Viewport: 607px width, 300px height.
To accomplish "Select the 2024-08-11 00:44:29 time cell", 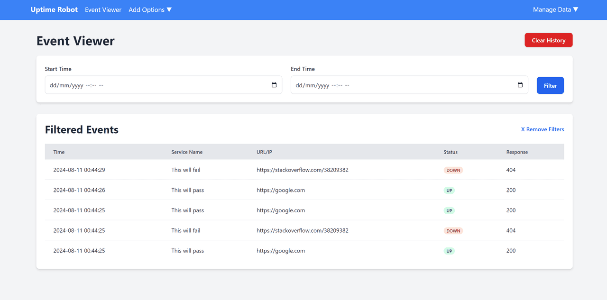I will (x=79, y=170).
